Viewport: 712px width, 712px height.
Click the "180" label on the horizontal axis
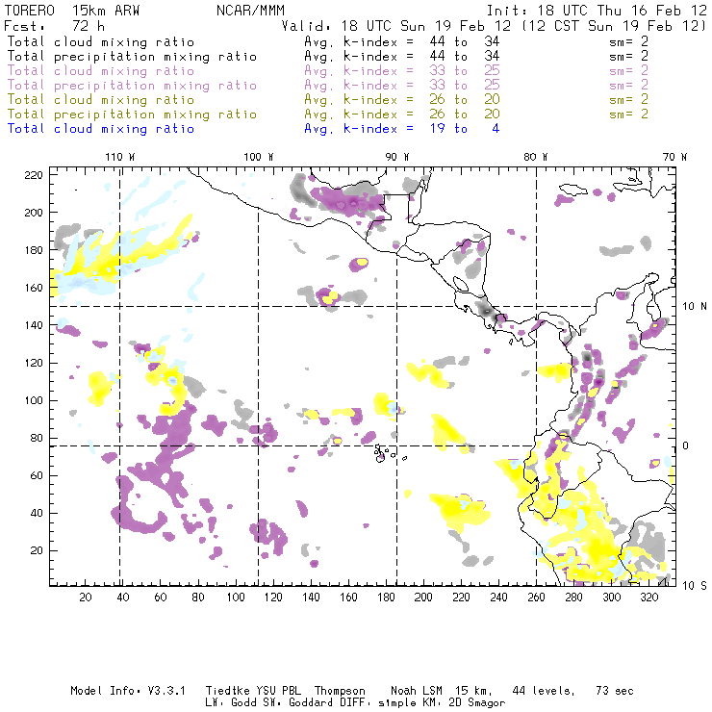tap(386, 598)
